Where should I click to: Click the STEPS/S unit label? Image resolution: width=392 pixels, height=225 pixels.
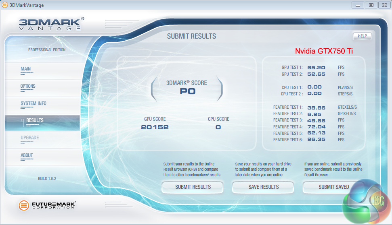(345, 94)
